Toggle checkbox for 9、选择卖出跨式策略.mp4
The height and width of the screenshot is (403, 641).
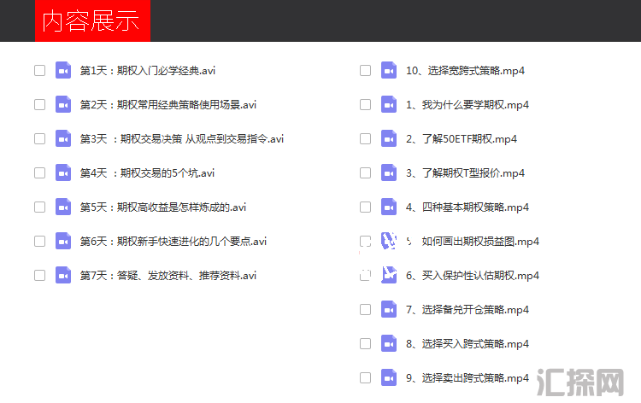tap(366, 377)
